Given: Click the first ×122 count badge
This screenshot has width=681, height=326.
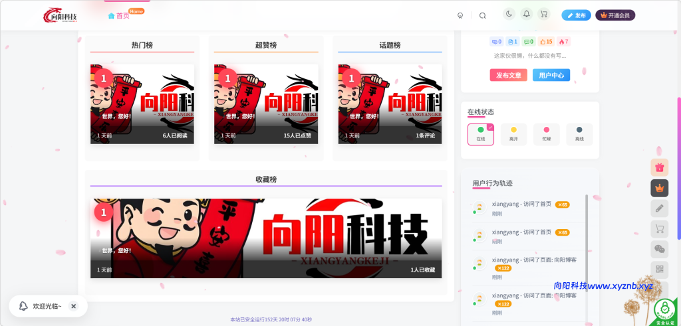Looking at the screenshot, I should point(503,268).
